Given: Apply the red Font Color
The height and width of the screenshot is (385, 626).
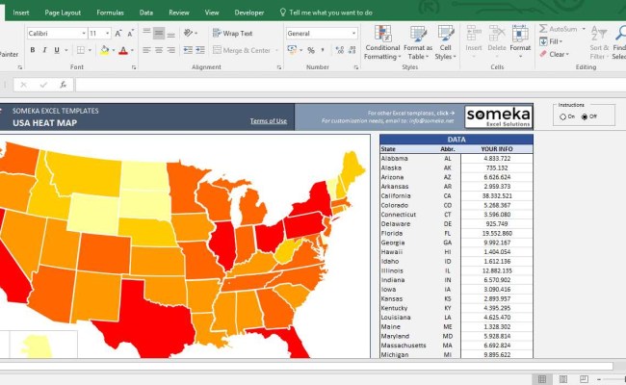Looking at the screenshot, I should (123, 50).
